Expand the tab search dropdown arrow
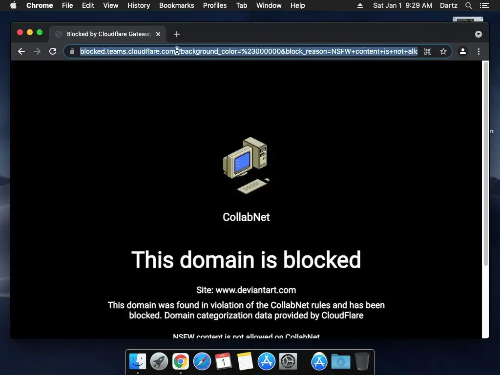This screenshot has width=500, height=375. [x=479, y=34]
